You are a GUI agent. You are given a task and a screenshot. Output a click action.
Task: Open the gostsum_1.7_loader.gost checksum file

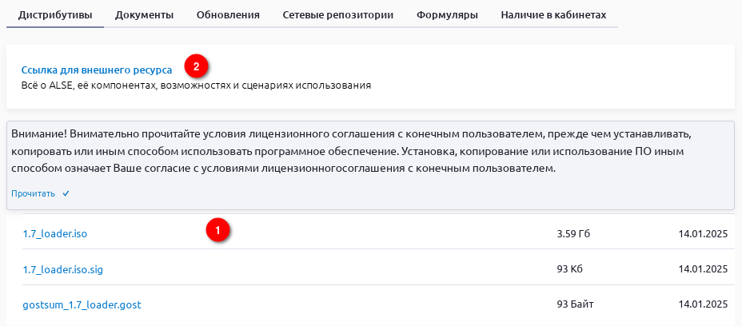coord(82,304)
